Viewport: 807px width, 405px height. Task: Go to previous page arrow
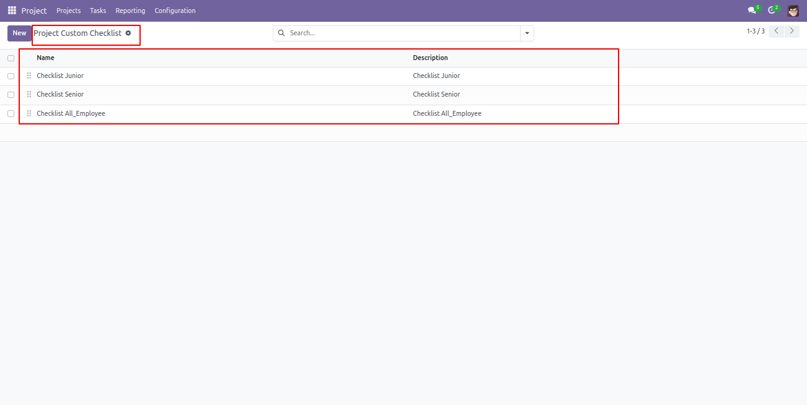776,31
